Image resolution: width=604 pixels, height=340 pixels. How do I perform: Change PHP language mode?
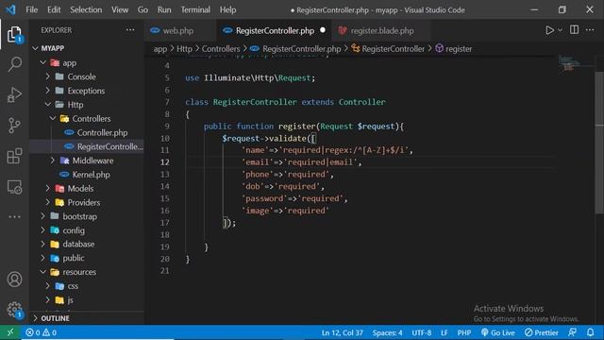point(464,332)
